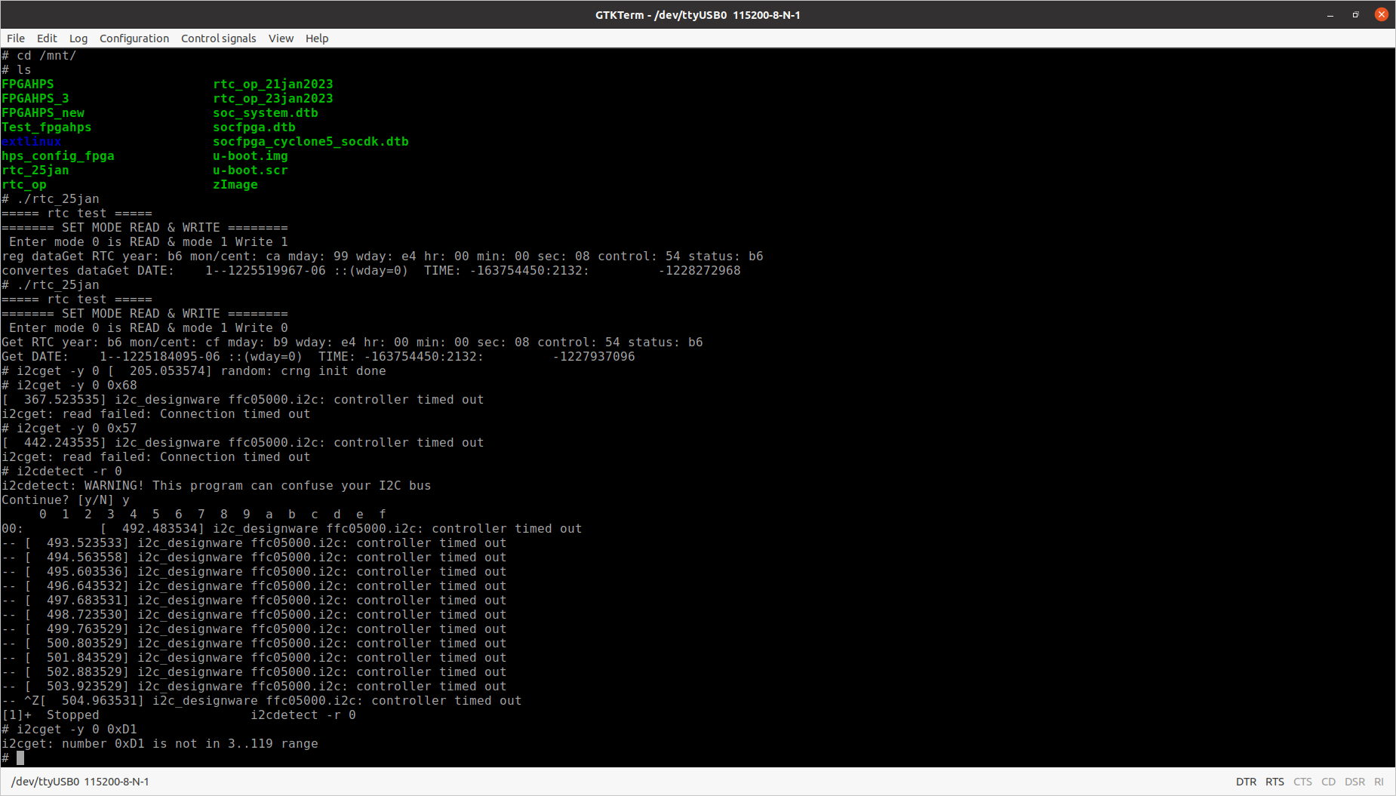Click the CD status indicator

pyautogui.click(x=1328, y=782)
